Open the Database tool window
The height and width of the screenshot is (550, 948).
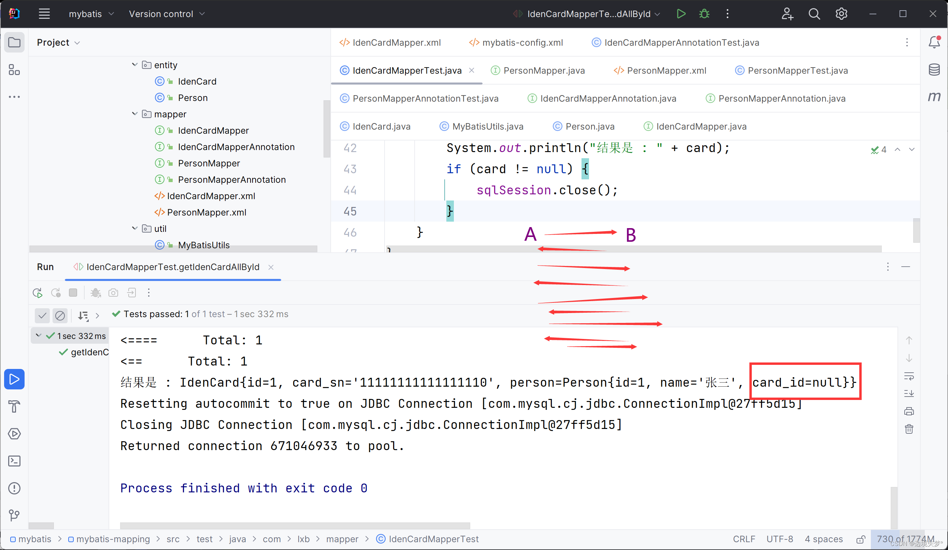pos(934,70)
